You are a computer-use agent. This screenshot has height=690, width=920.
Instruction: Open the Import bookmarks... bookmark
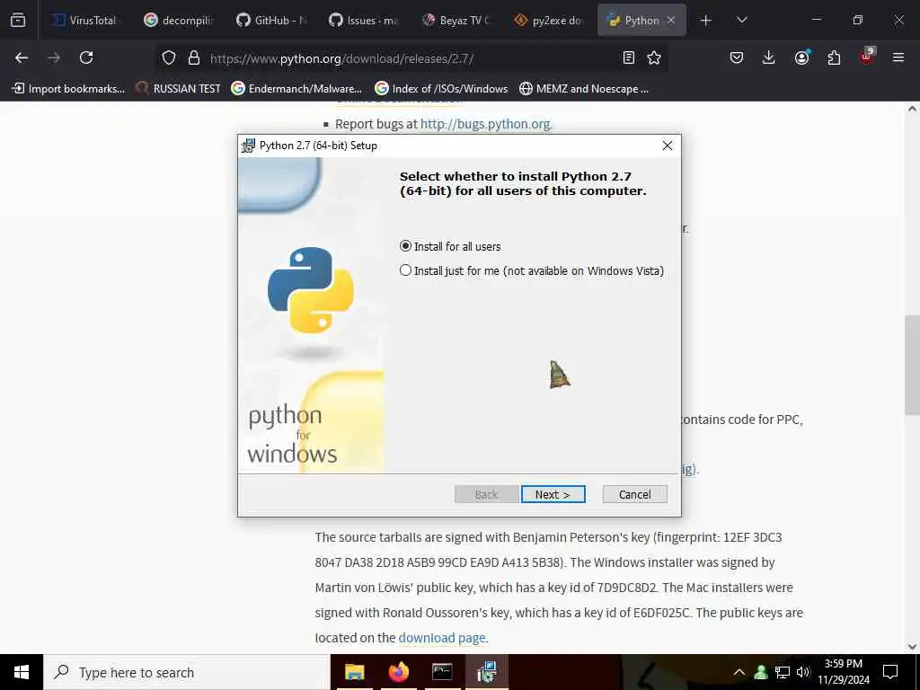[x=68, y=89]
